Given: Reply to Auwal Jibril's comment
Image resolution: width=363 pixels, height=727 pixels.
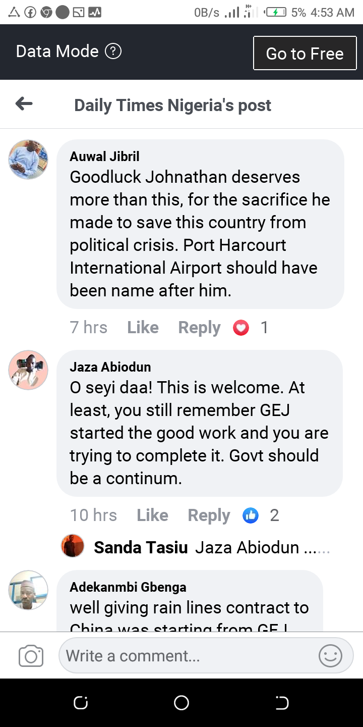Looking at the screenshot, I should (x=199, y=328).
